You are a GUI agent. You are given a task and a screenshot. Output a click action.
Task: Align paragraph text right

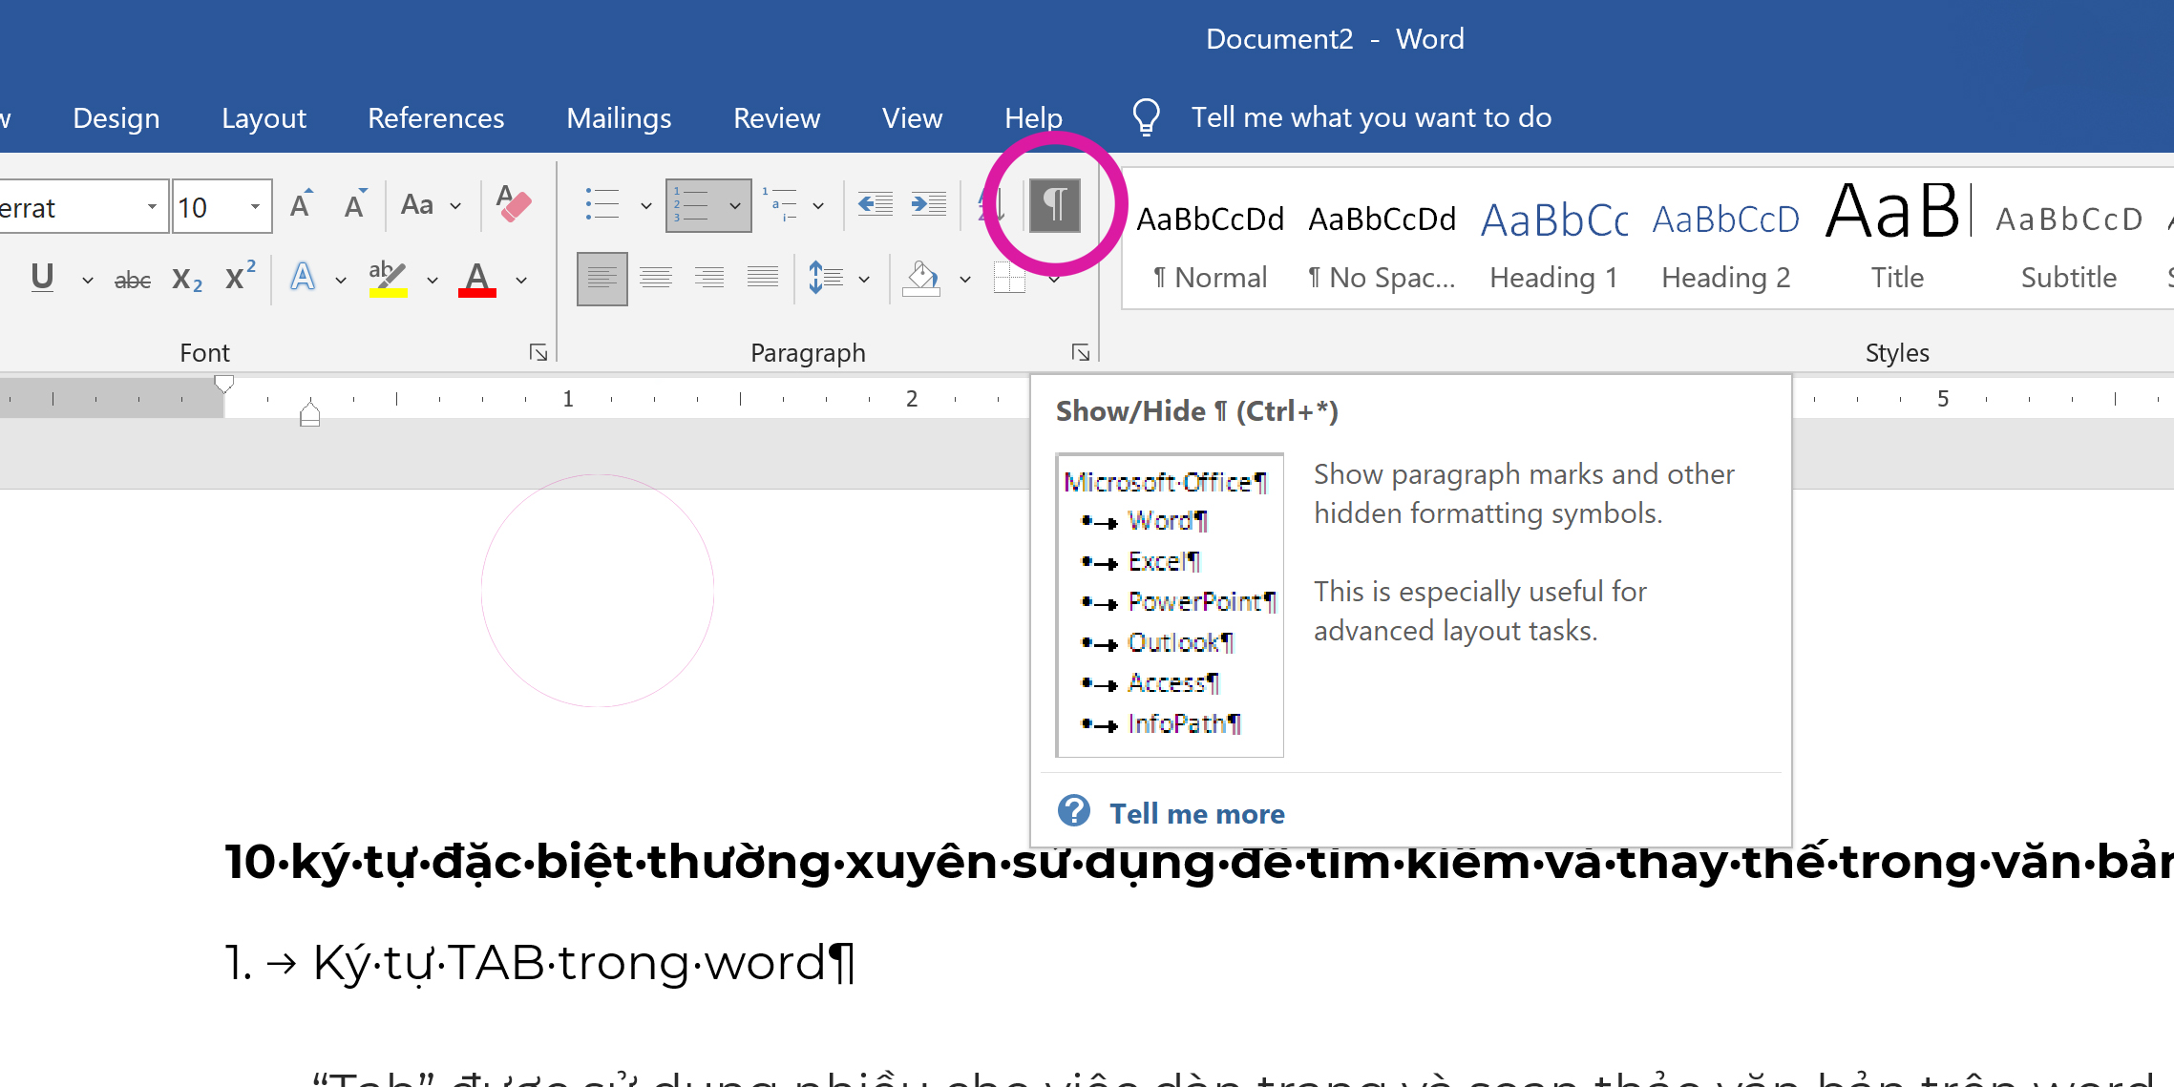[709, 279]
